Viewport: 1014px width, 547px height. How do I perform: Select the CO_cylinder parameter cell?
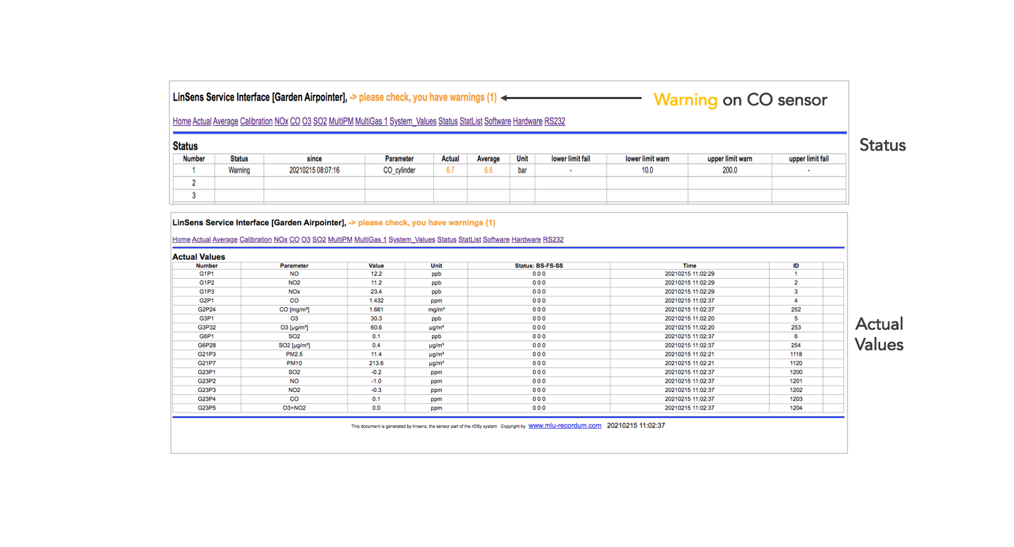pos(399,171)
